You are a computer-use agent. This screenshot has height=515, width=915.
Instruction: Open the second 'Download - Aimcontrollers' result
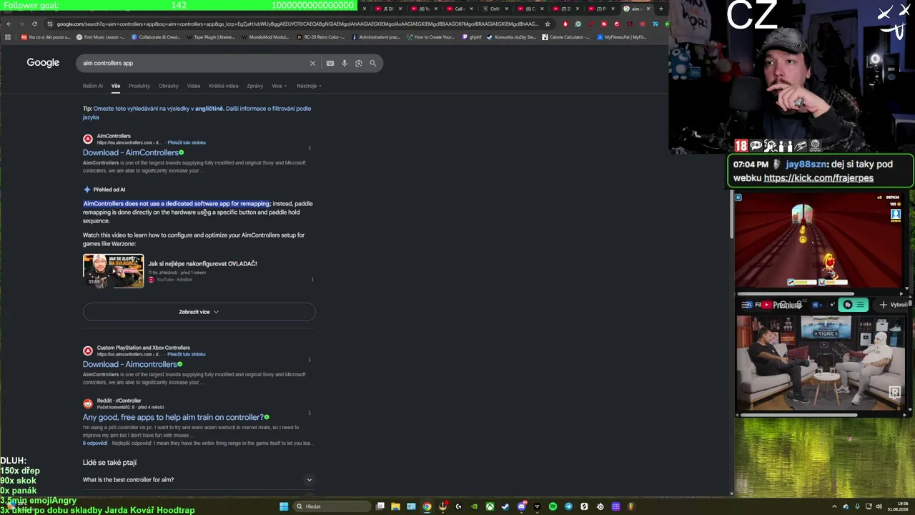coord(130,364)
